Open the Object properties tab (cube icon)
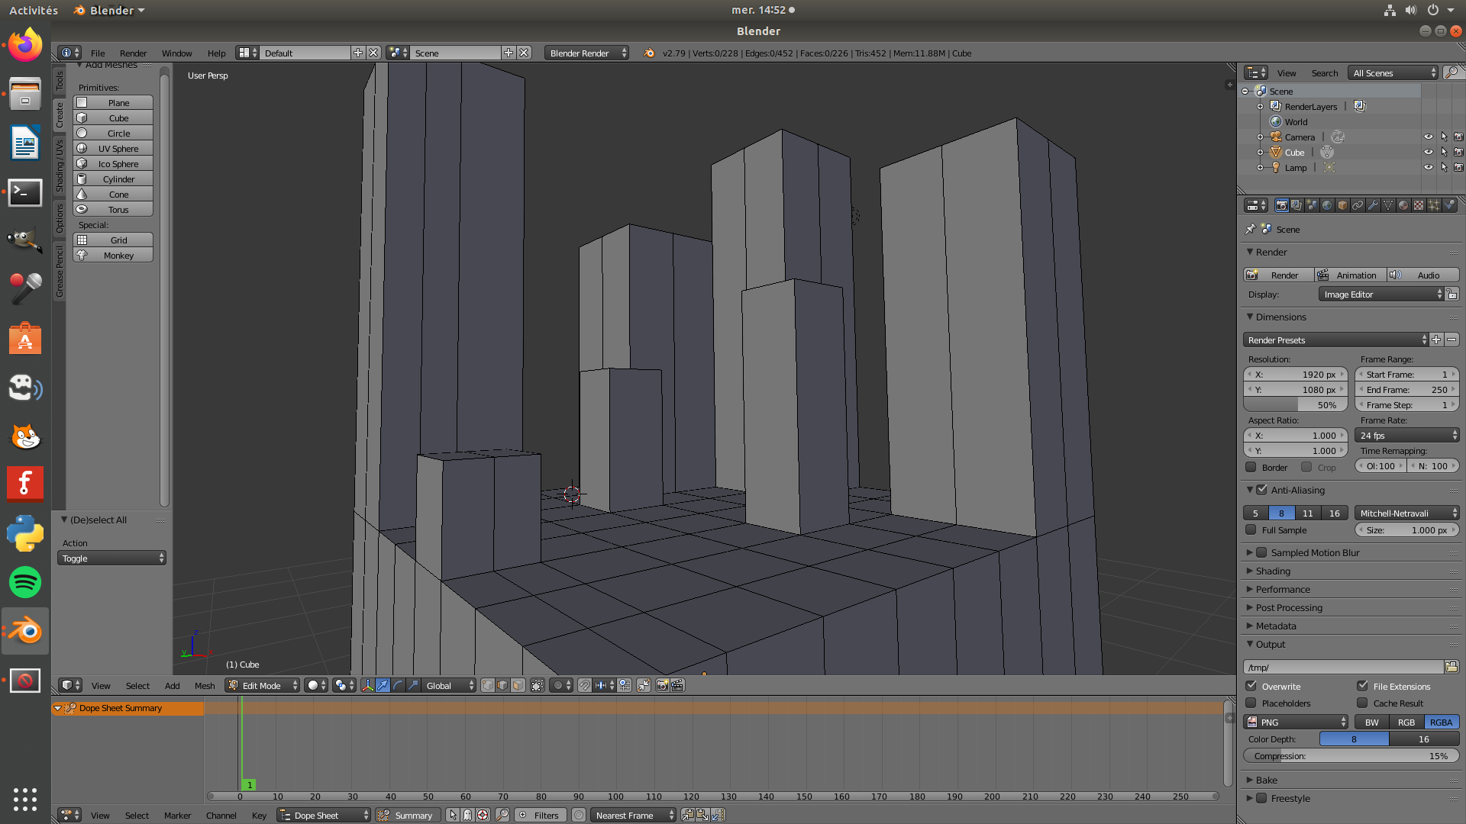The height and width of the screenshot is (824, 1466). [1342, 205]
